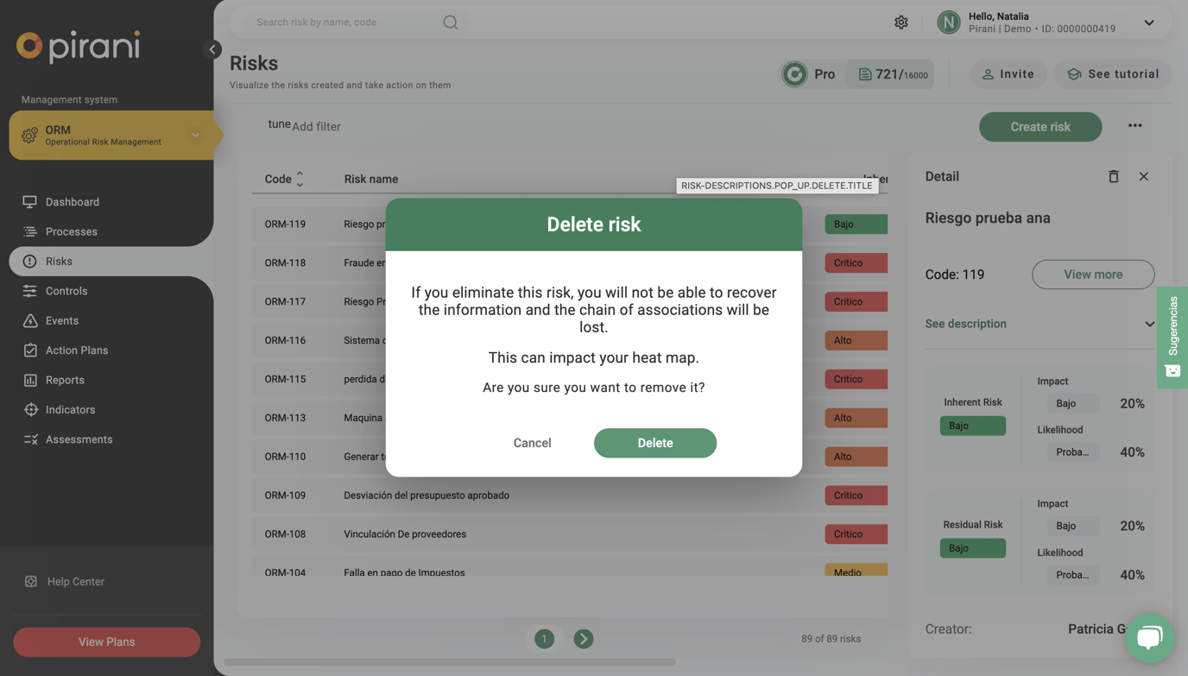The width and height of the screenshot is (1188, 676).
Task: Close the Detail panel with X icon
Action: tap(1144, 176)
